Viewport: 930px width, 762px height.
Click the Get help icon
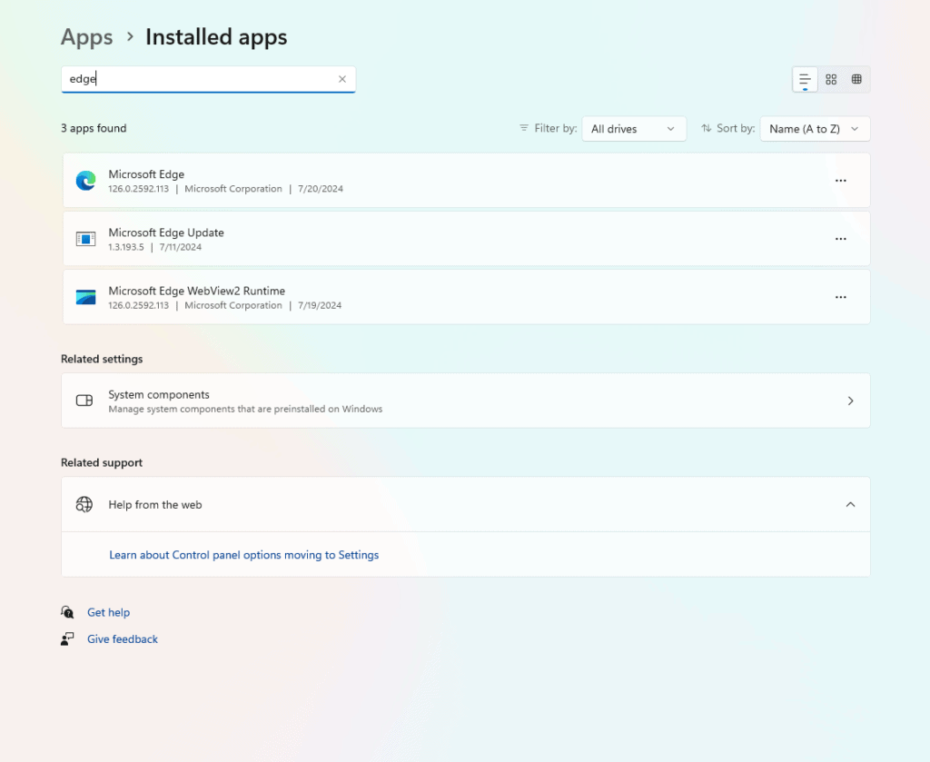(x=67, y=612)
